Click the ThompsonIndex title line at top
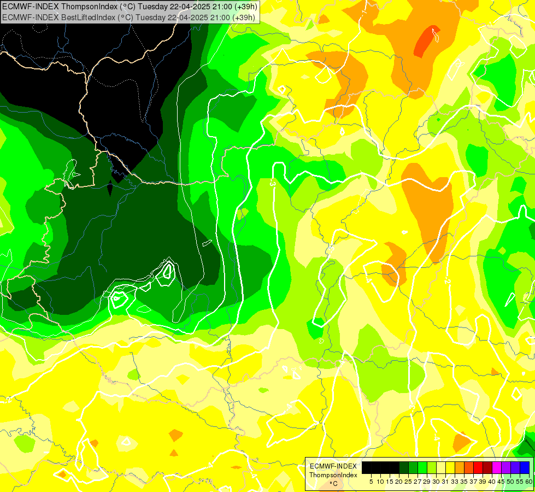 130,6
